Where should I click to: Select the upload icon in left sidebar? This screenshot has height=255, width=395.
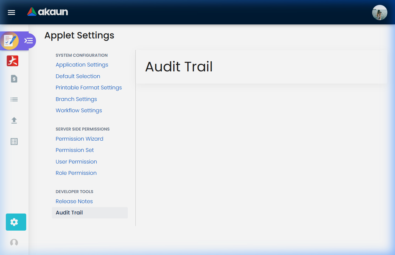tap(14, 120)
